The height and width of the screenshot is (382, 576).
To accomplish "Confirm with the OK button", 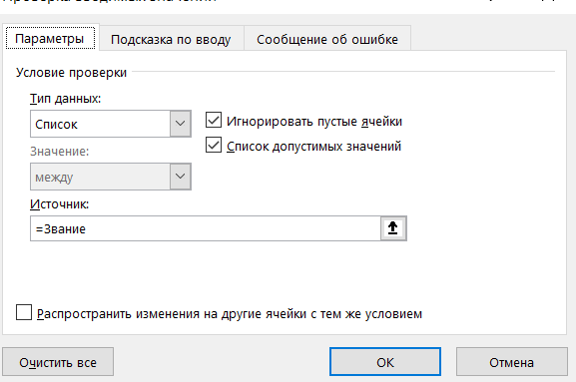I will [385, 362].
